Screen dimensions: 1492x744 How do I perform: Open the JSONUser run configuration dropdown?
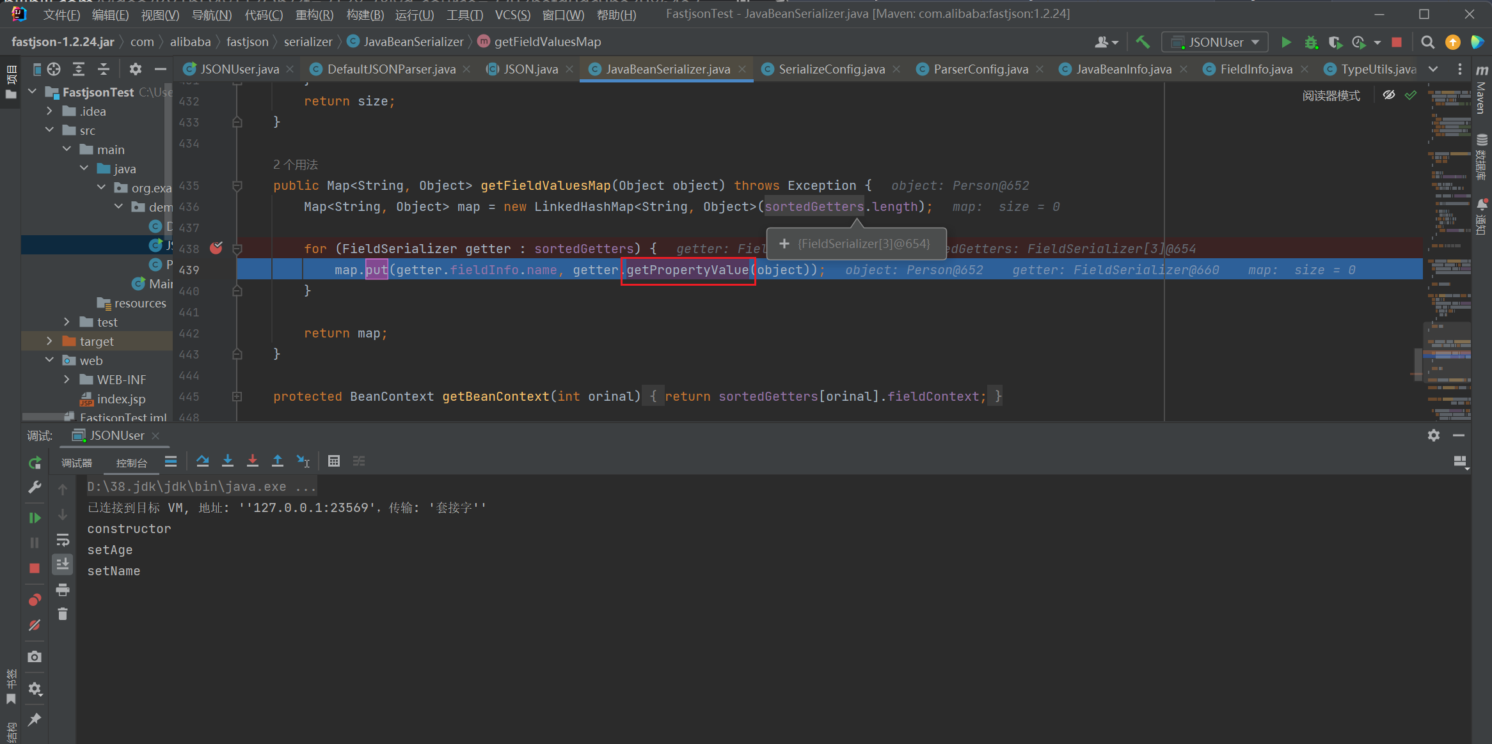click(x=1214, y=42)
